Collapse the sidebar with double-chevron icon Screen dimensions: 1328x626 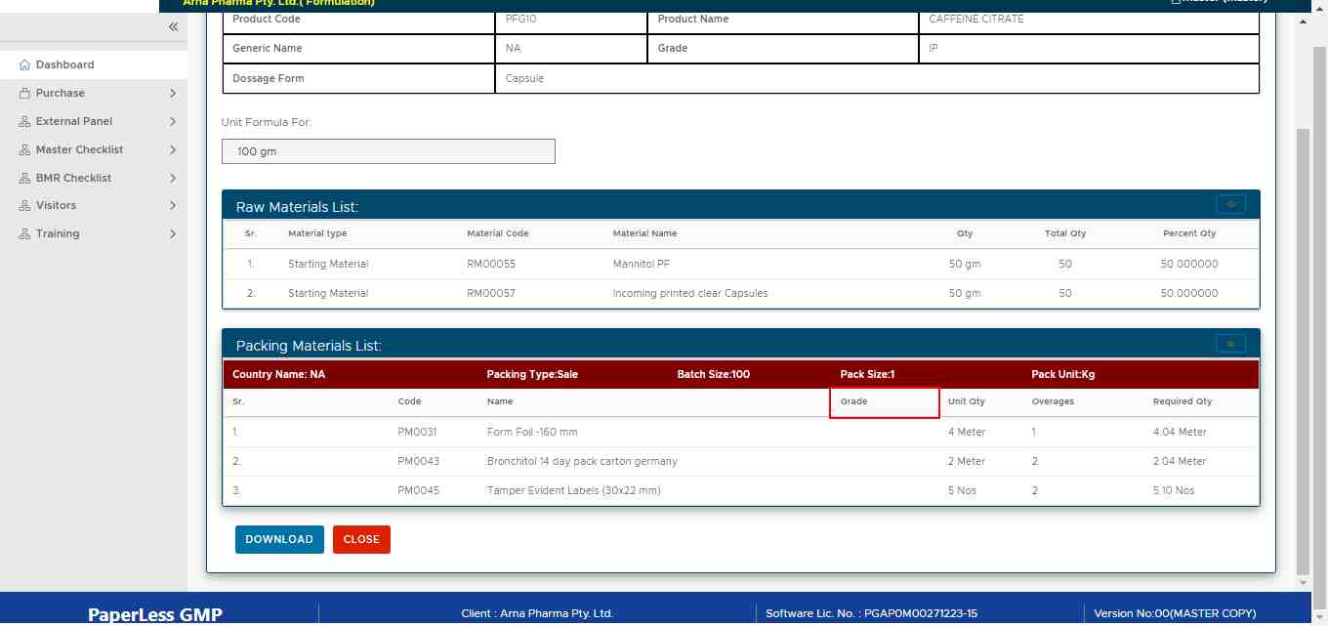point(173,26)
